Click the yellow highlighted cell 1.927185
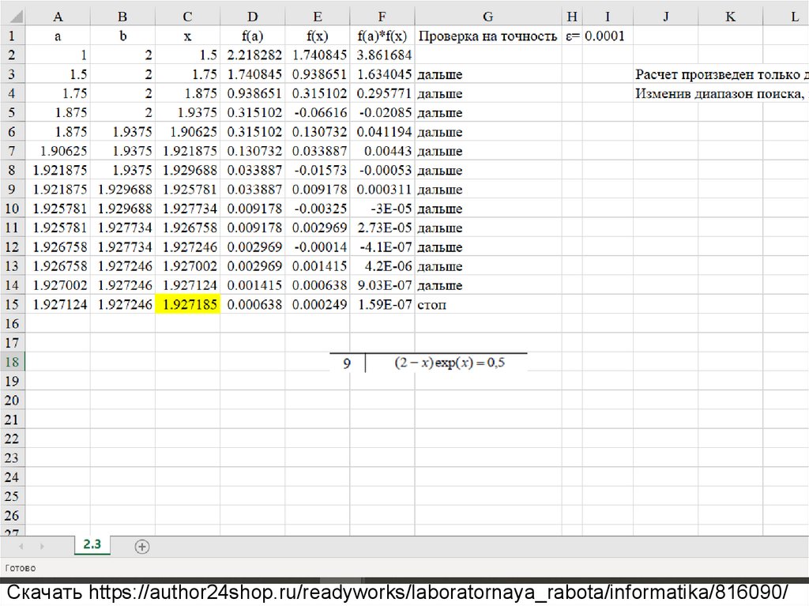 (188, 304)
